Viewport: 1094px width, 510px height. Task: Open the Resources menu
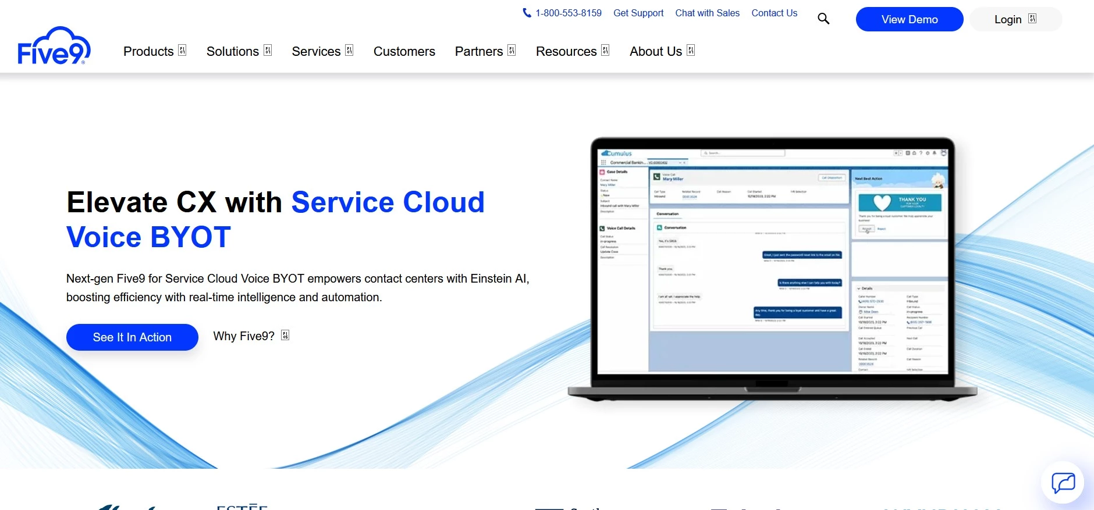[x=566, y=51]
